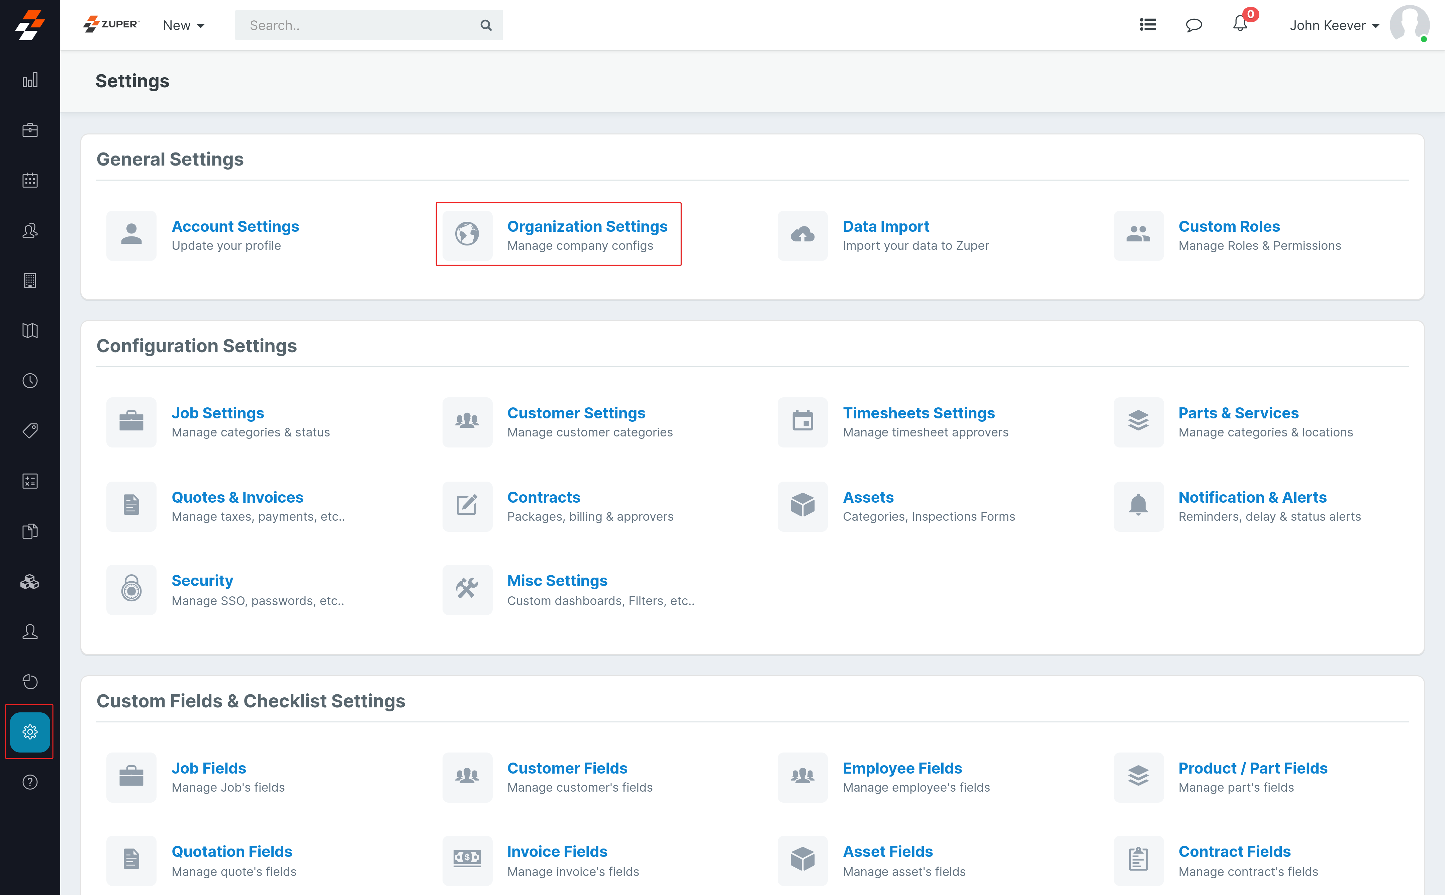Screen dimensions: 1445x895
Task: Open the help question mark icon
Action: [29, 782]
